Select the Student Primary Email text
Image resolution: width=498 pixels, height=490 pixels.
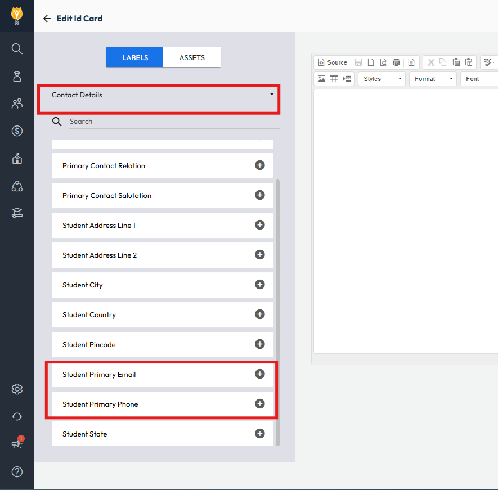coord(99,375)
